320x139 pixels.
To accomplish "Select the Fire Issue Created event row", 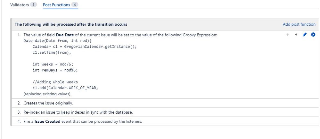I will [x=165, y=121].
